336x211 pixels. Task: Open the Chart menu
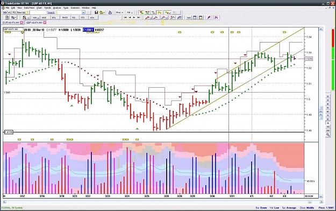(x=39, y=8)
